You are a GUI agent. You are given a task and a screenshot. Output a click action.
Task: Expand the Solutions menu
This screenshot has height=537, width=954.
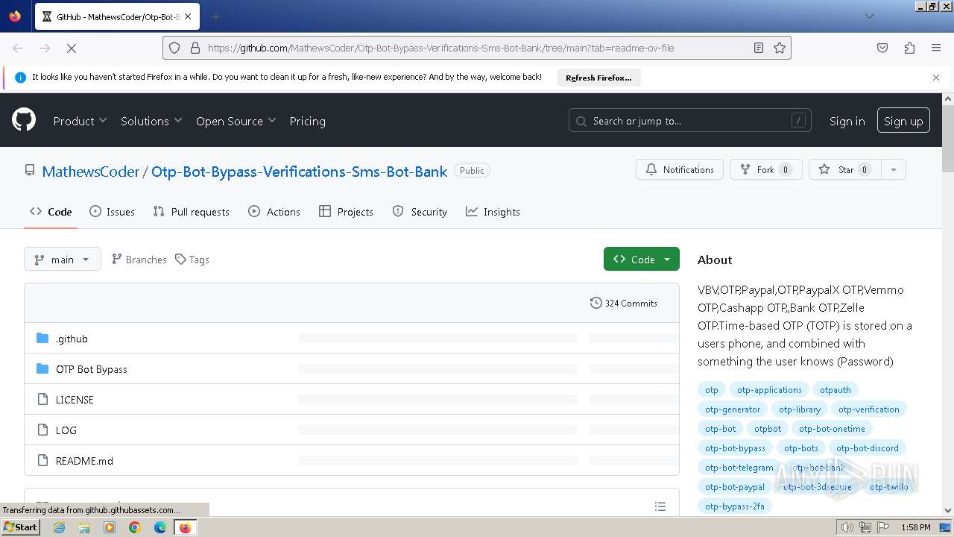click(x=151, y=121)
